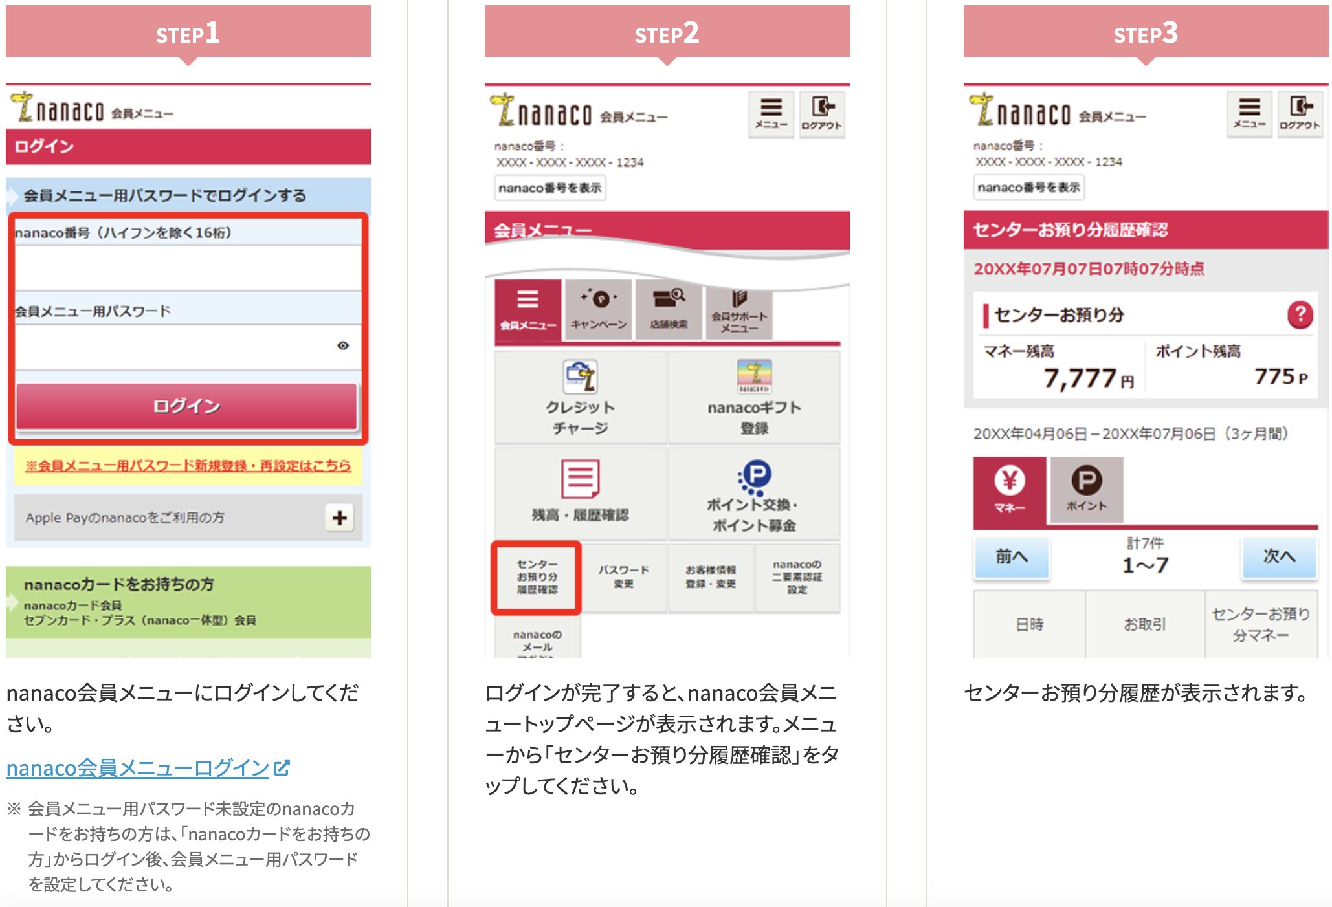1332x907 pixels.
Task: Open nanacoの二要素認証設定 menu item
Action: click(797, 577)
